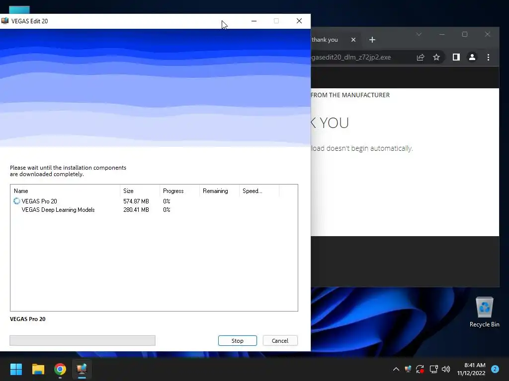This screenshot has height=381, width=509.
Task: Click the Speed column header
Action: [x=258, y=191]
